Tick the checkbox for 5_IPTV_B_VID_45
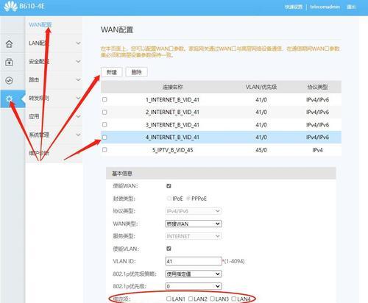 (105, 149)
